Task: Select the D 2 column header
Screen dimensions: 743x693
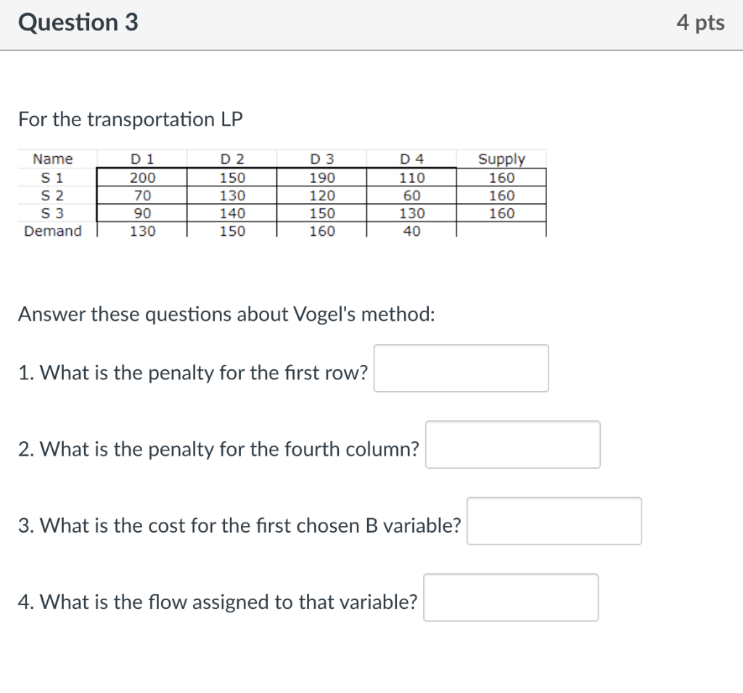Action: point(232,159)
